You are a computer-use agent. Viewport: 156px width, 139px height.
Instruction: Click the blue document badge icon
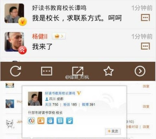click(x=60, y=120)
